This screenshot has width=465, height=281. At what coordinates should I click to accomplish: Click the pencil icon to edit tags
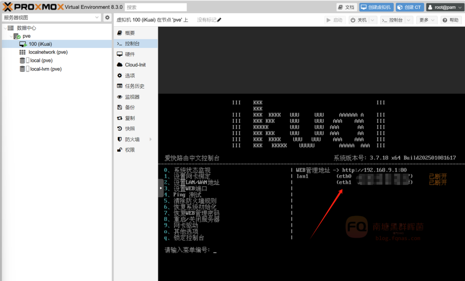pyautogui.click(x=219, y=20)
